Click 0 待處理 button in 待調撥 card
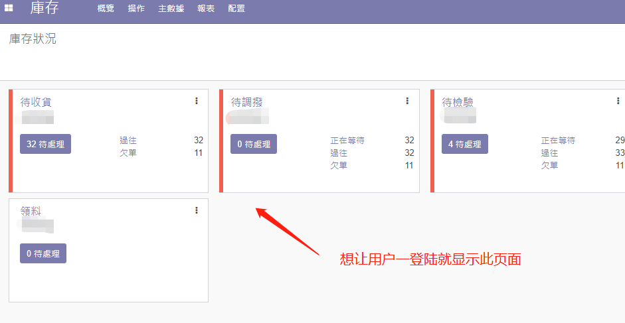This screenshot has width=625, height=323. pos(254,144)
